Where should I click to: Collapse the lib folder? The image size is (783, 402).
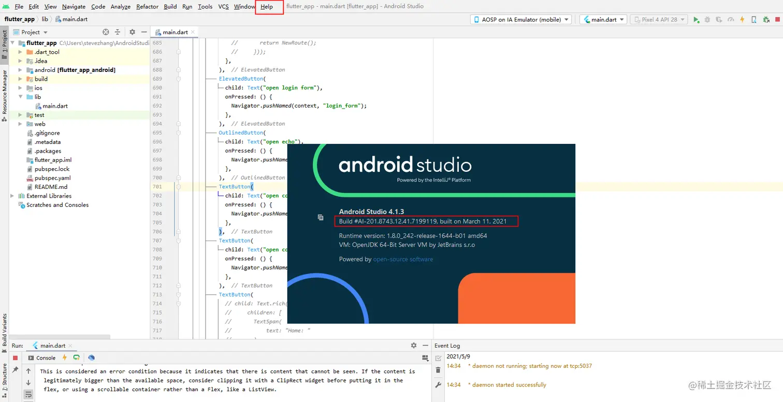coord(20,97)
